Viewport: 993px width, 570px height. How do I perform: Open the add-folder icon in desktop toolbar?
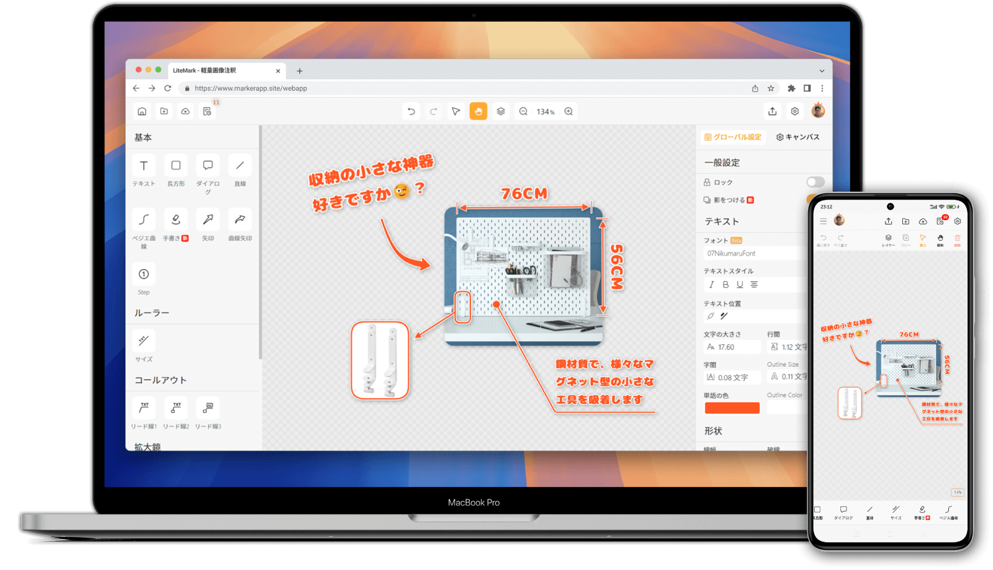[164, 111]
